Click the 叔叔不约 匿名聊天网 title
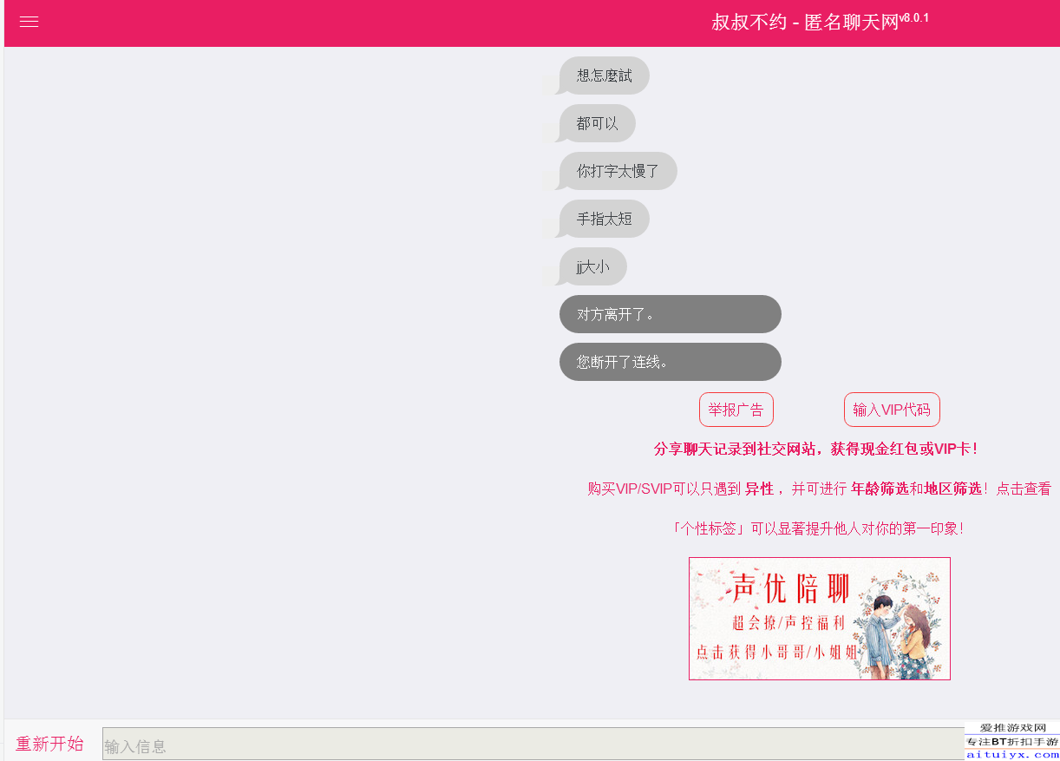Screen dimensions: 1060x761 pyautogui.click(x=804, y=23)
